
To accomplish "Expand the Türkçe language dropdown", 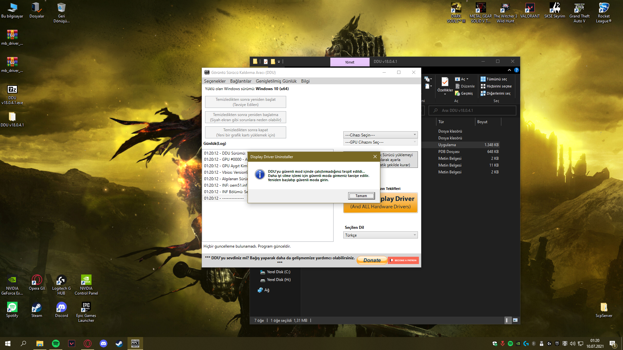I will [x=380, y=235].
